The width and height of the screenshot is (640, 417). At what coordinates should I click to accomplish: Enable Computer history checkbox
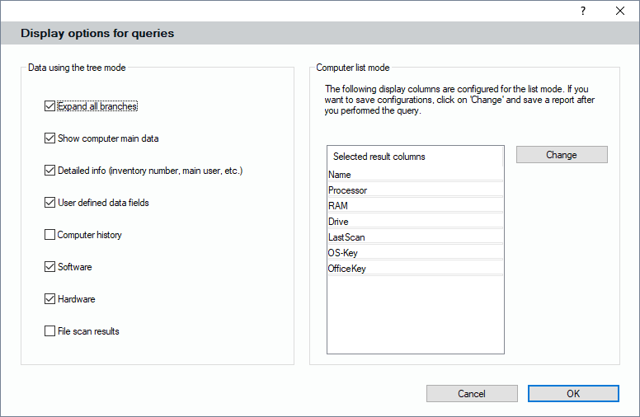point(49,235)
